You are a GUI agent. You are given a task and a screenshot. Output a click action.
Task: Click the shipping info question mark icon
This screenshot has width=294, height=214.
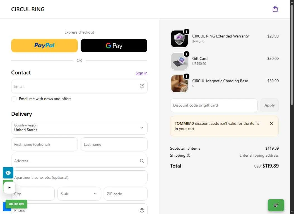[189, 155]
